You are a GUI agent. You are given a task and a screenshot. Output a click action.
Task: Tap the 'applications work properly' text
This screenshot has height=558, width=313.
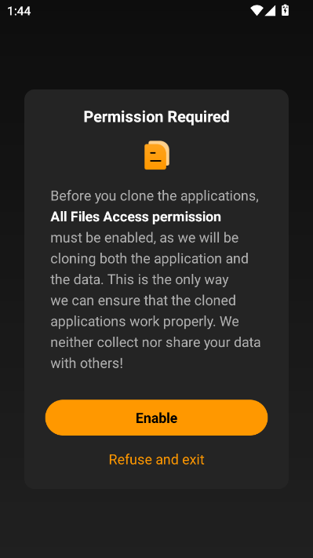pos(133,322)
